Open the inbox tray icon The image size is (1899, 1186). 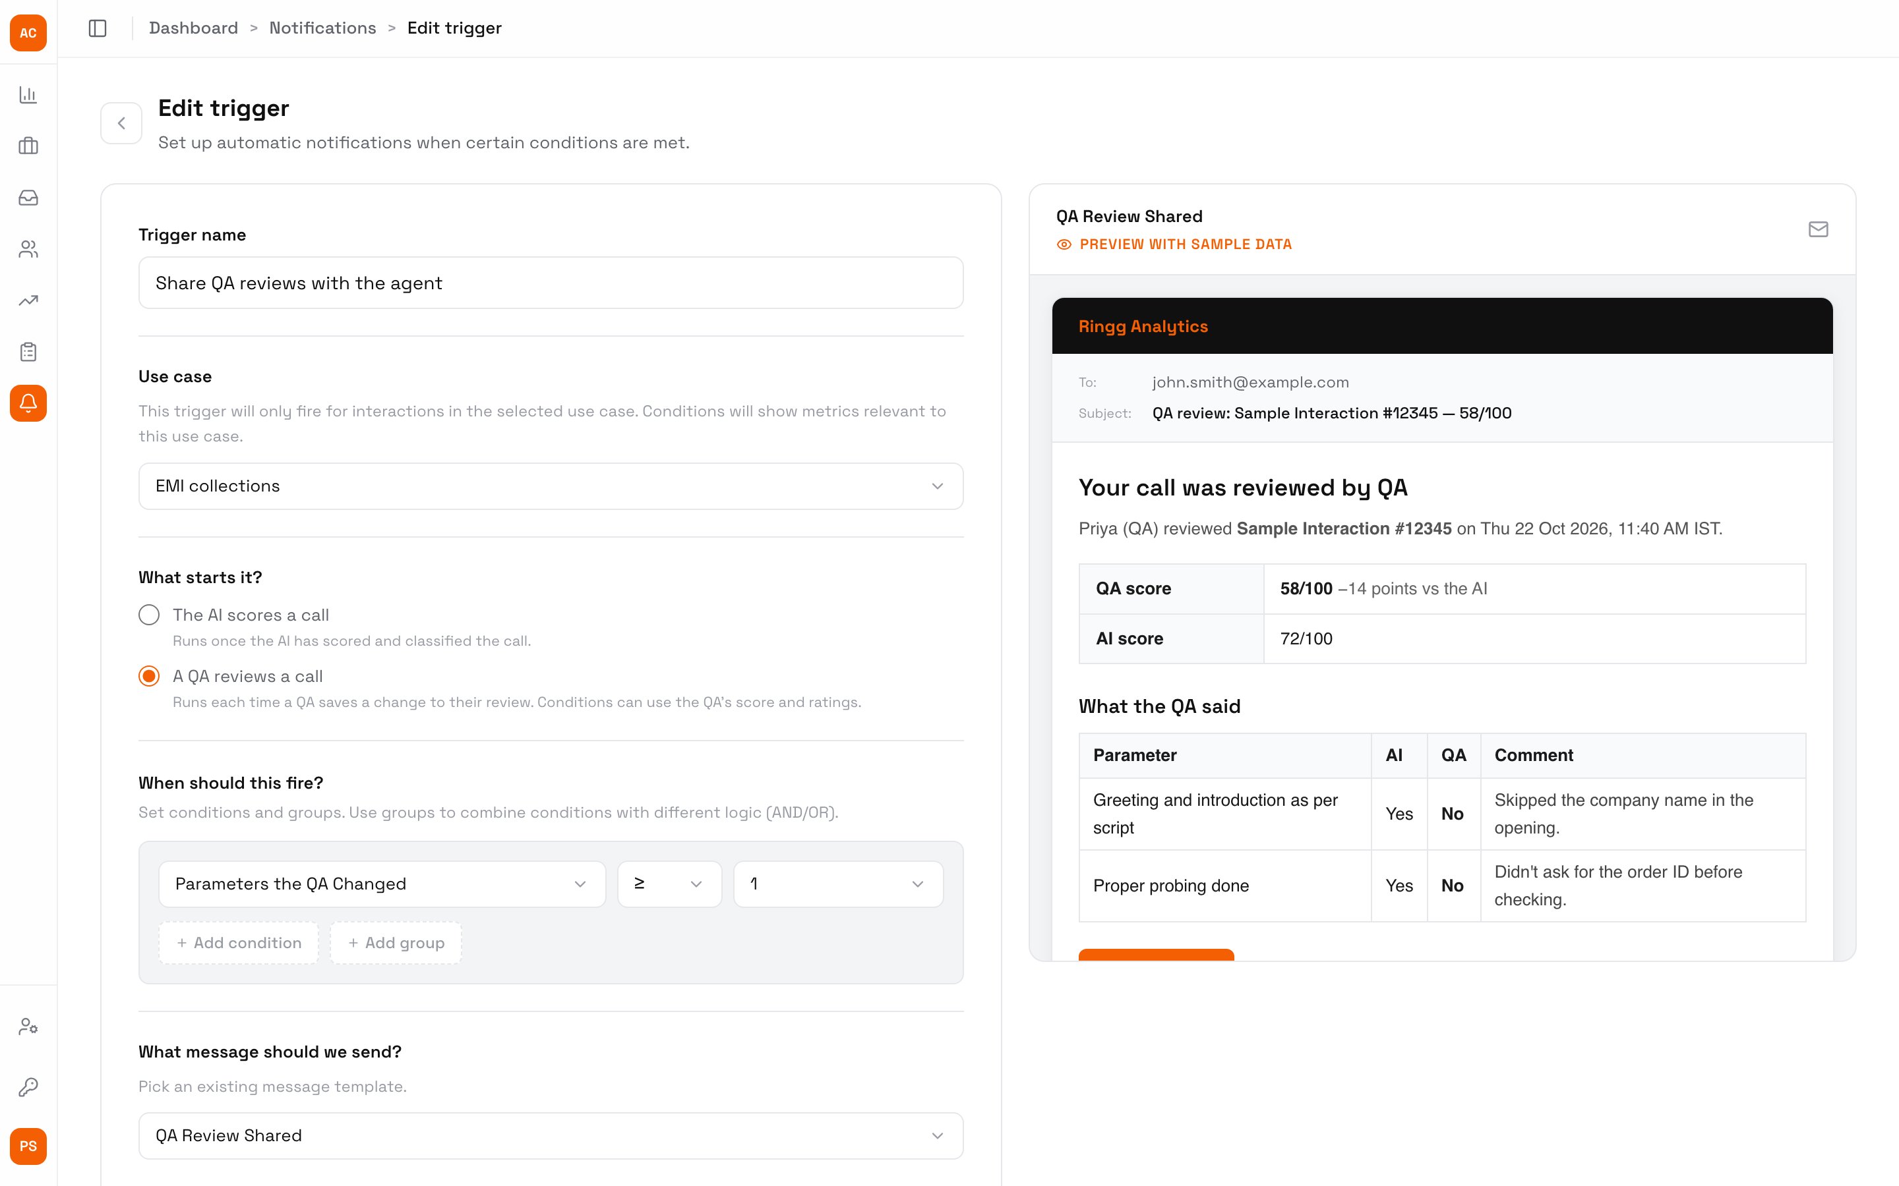(x=28, y=198)
